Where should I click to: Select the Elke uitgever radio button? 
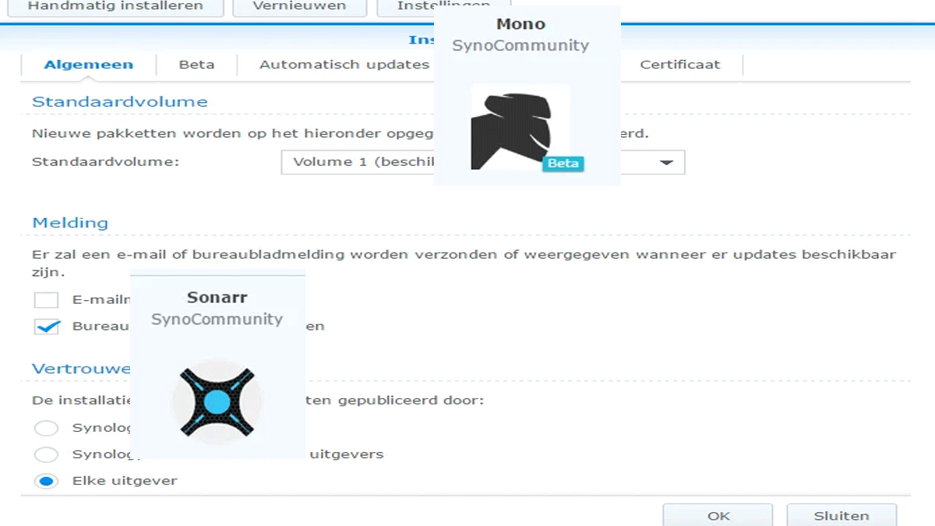pyautogui.click(x=47, y=481)
